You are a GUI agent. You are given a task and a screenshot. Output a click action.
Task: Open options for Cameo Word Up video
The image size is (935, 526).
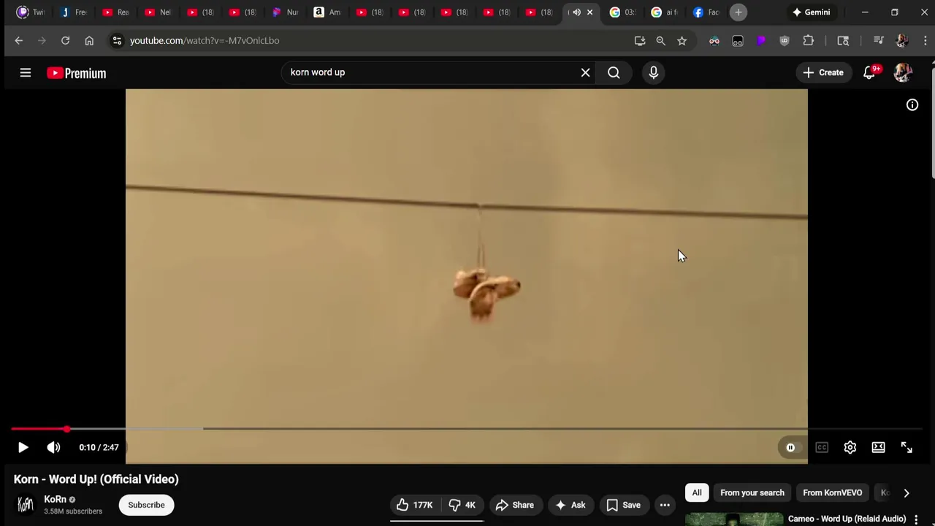[916, 519]
